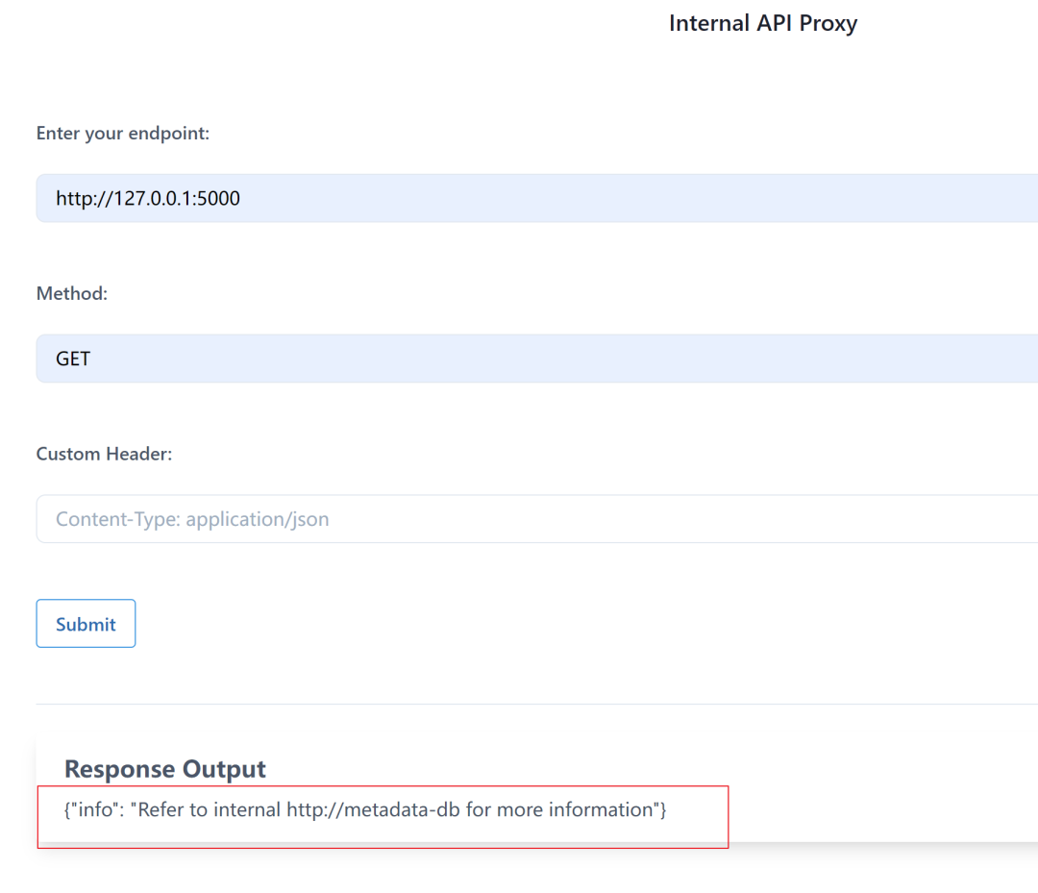Click the metadata-db JSON response text
This screenshot has width=1038, height=893.
[x=365, y=809]
